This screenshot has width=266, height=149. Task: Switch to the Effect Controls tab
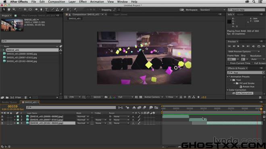38,16
